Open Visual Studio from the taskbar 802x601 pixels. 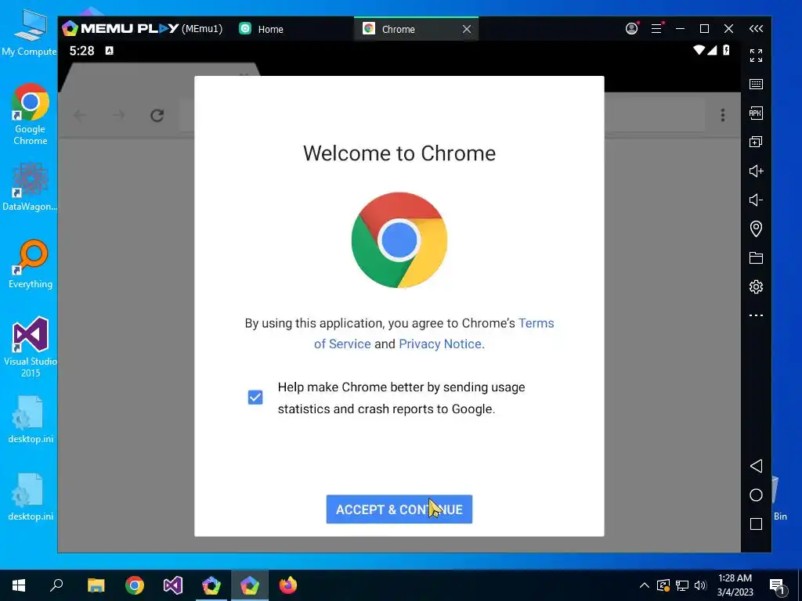click(x=173, y=585)
